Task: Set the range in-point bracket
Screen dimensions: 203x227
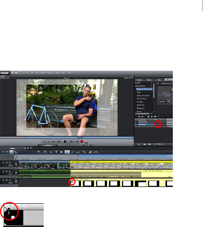Action: (44, 142)
